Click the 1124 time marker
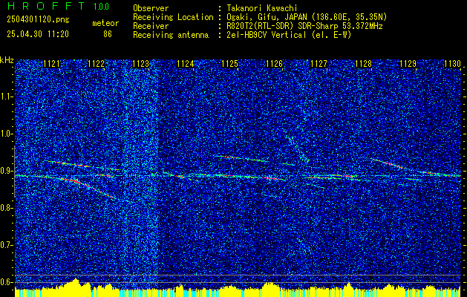 186,64
